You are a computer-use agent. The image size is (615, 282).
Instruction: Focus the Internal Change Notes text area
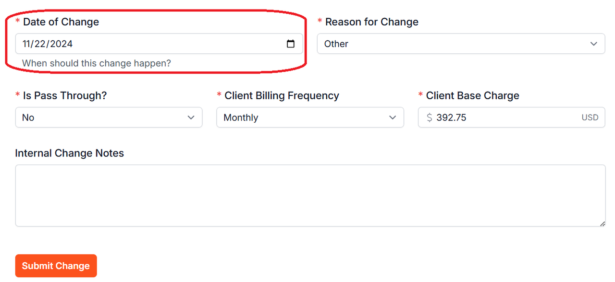310,196
